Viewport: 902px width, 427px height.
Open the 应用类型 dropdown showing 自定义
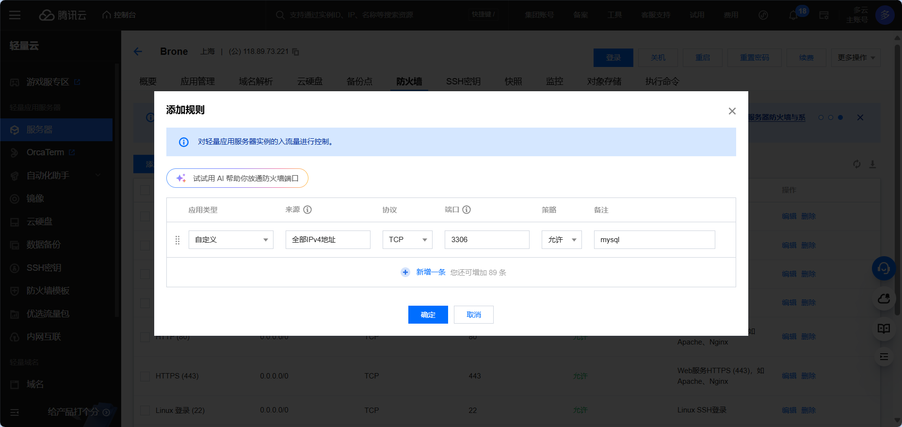tap(231, 240)
